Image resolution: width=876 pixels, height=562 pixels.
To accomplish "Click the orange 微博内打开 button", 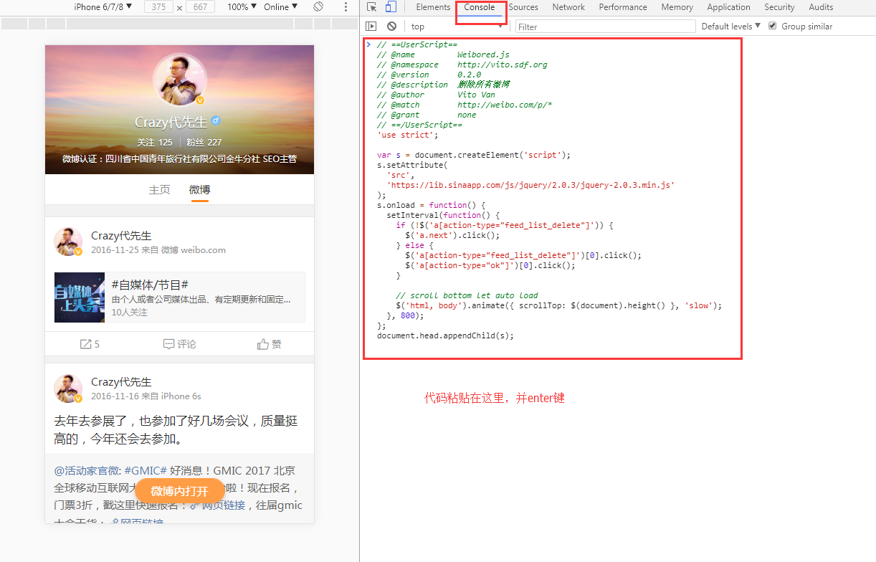I will coord(179,491).
